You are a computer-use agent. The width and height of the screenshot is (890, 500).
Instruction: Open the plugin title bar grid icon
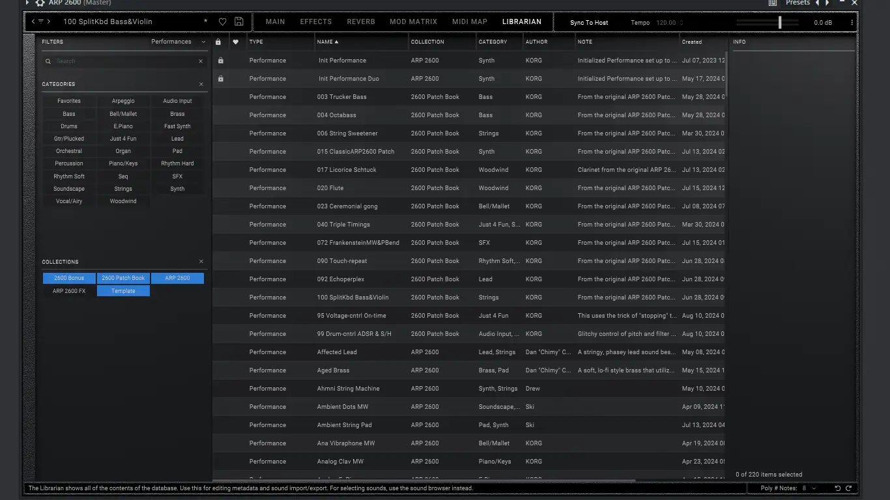pyautogui.click(x=773, y=3)
